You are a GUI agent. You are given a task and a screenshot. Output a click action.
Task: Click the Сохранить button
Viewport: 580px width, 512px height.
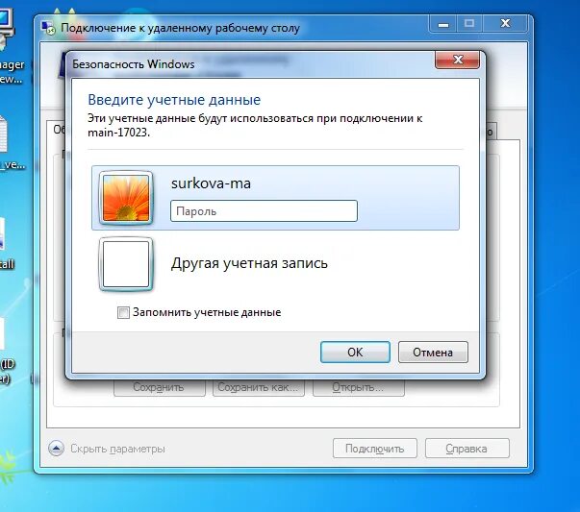[160, 387]
